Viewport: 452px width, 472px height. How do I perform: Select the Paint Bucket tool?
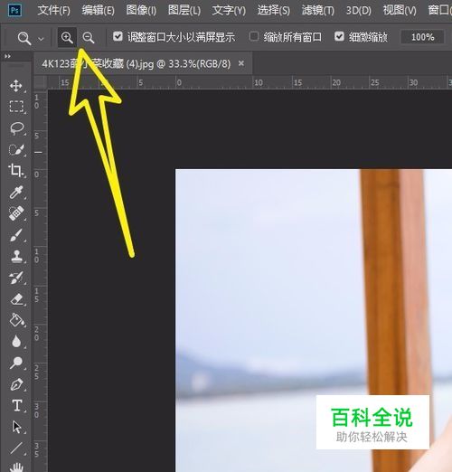click(17, 320)
